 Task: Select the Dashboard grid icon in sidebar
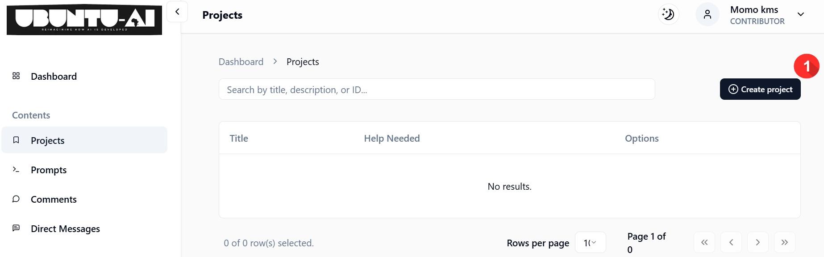click(16, 76)
